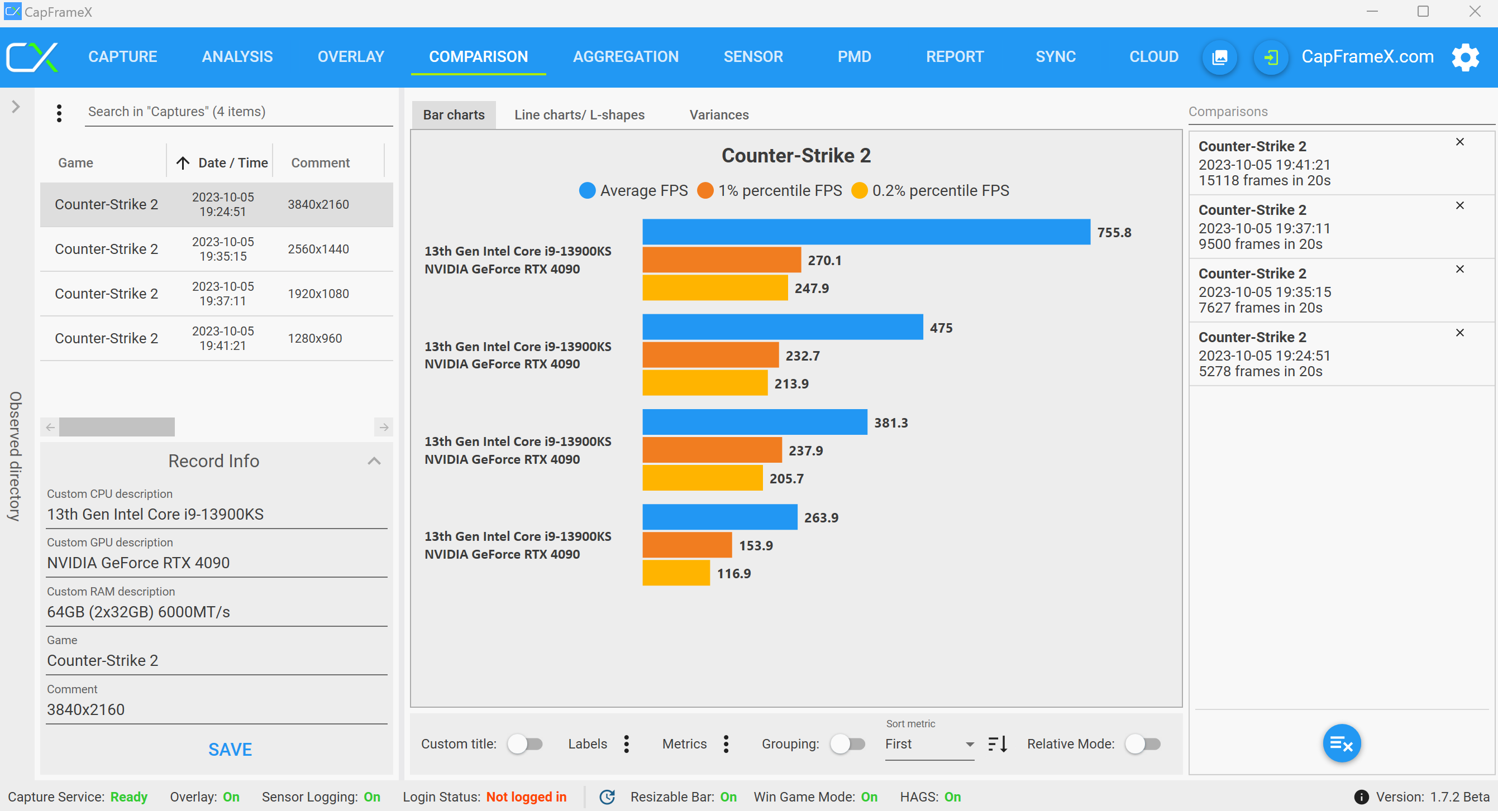This screenshot has width=1498, height=811.
Task: Click the blue Average FPS legend swatch
Action: pos(588,190)
